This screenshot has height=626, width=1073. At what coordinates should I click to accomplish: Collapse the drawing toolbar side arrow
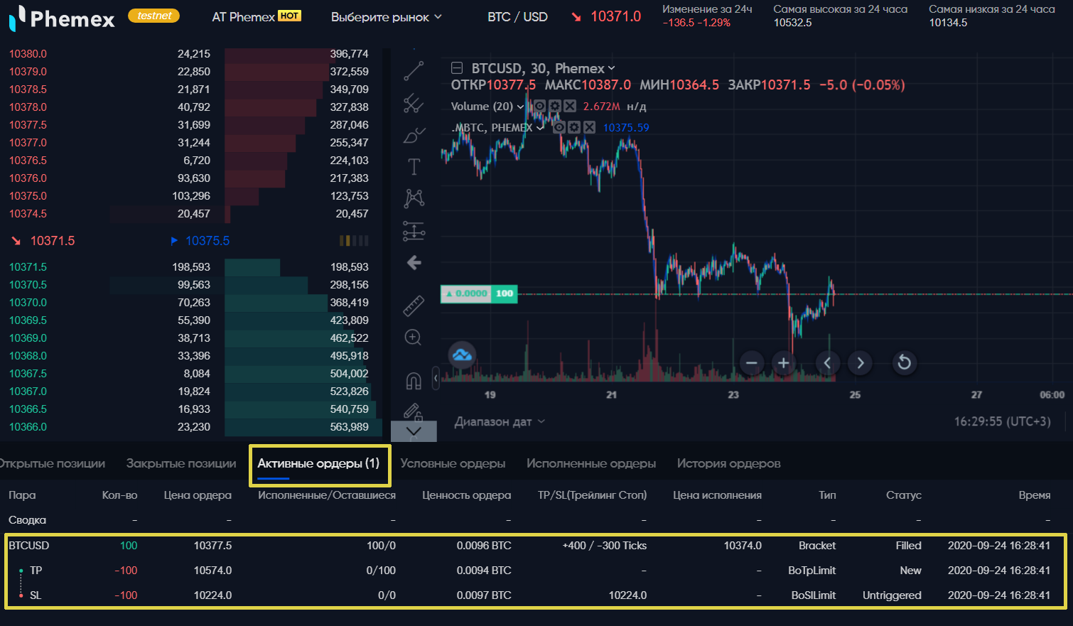point(436,379)
